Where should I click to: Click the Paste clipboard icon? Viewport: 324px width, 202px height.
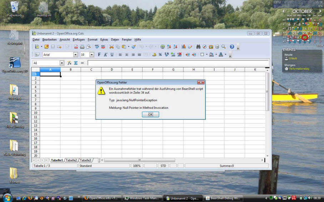tap(124, 47)
